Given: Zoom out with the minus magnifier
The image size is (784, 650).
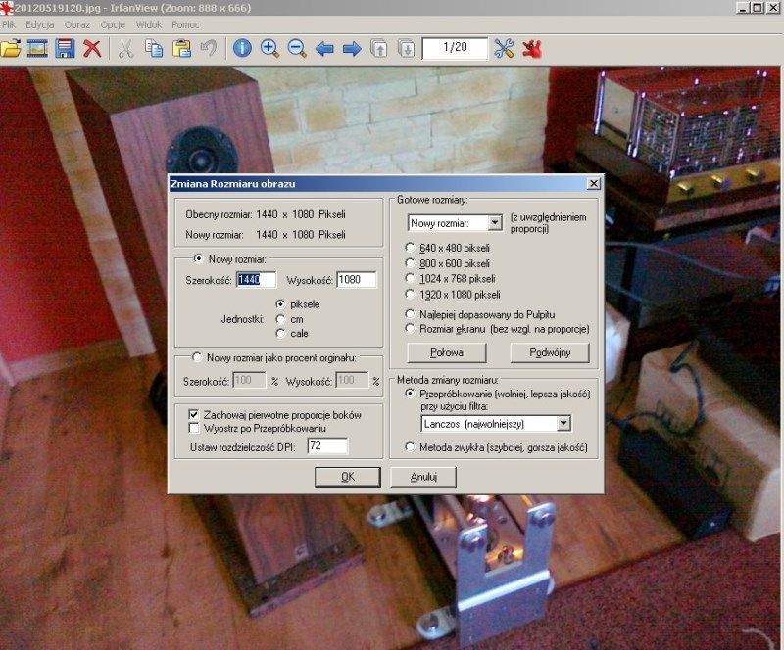Looking at the screenshot, I should [x=297, y=49].
